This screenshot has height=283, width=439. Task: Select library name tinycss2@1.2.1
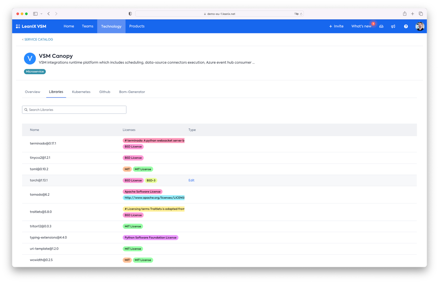click(40, 158)
